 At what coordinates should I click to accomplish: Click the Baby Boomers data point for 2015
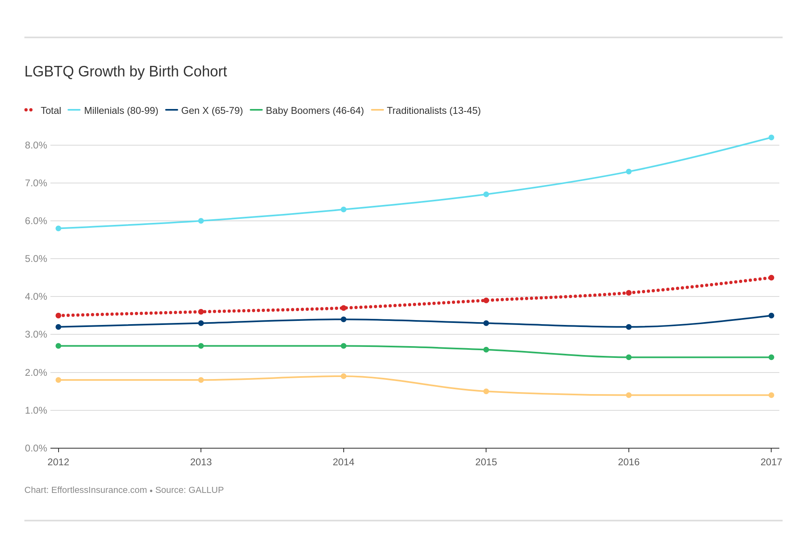click(486, 350)
